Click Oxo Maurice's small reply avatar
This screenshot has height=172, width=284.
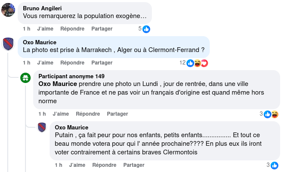point(42,127)
